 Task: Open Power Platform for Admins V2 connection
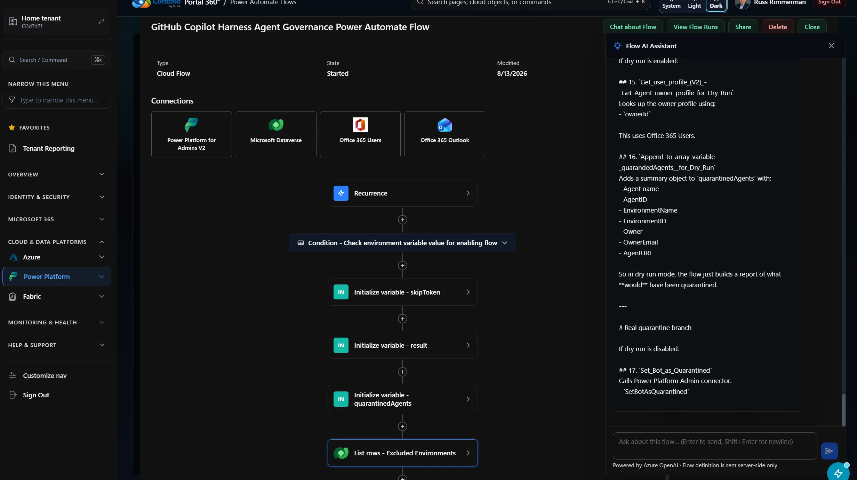click(x=191, y=134)
